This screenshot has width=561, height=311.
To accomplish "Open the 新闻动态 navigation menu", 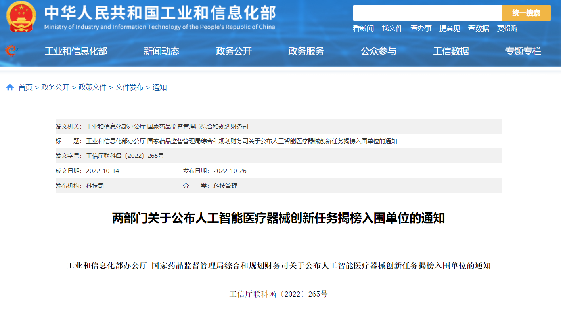I will (163, 51).
